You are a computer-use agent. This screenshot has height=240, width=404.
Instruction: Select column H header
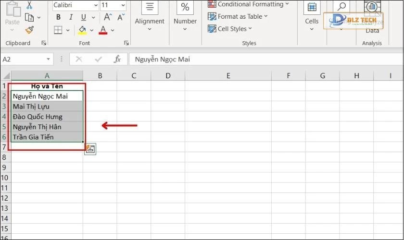coord(356,76)
